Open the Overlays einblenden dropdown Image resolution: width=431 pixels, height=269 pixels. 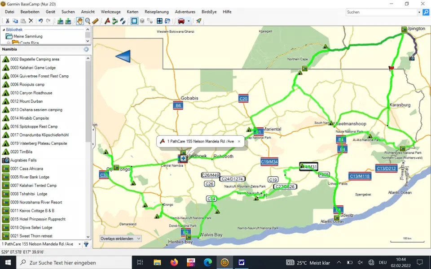tap(120, 239)
